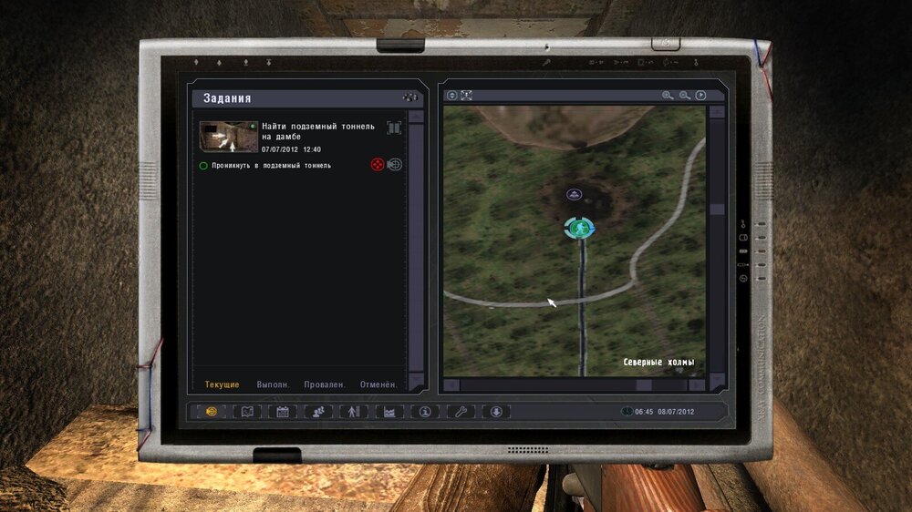912x512 pixels.
Task: Open the stalker ranking figure icon
Action: pos(354,412)
